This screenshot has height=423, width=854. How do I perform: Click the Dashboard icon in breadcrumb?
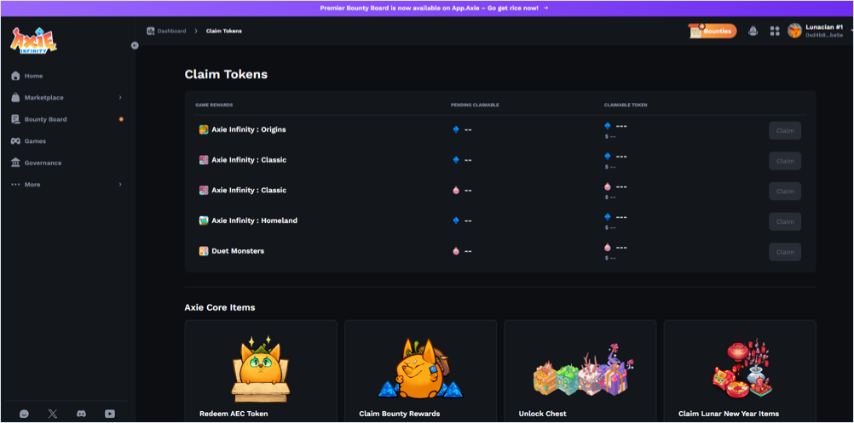click(151, 31)
